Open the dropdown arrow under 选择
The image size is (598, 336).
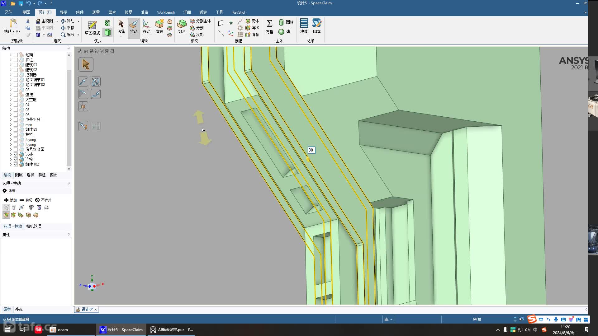pyautogui.click(x=121, y=36)
